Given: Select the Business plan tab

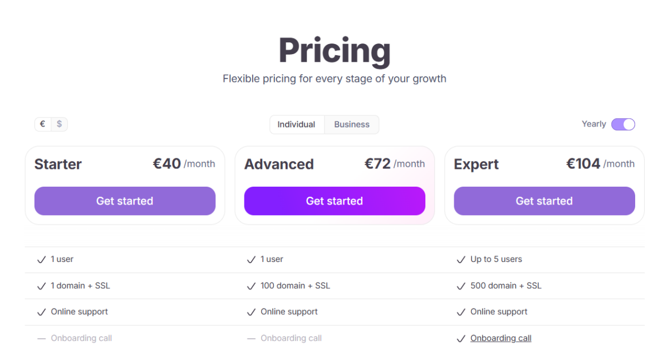Looking at the screenshot, I should pyautogui.click(x=352, y=124).
